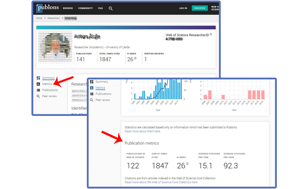This screenshot has width=302, height=189.
Task: Select Summary tab in the back window sidebar
Action: point(48,78)
